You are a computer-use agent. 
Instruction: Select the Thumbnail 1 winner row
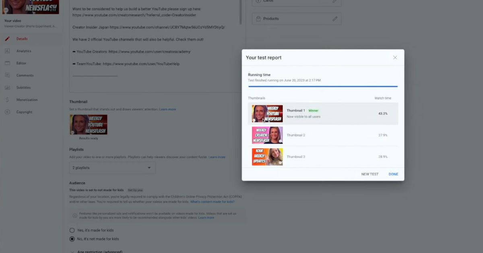[x=323, y=114]
